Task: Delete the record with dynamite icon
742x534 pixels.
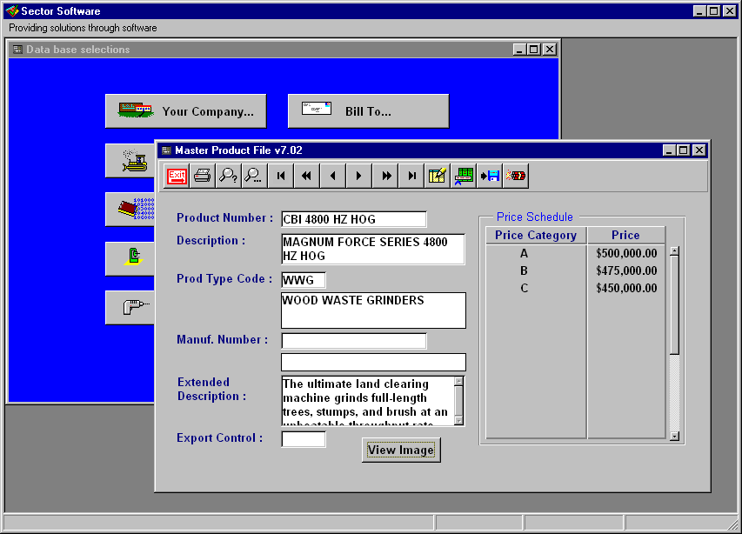Action: pyautogui.click(x=516, y=176)
